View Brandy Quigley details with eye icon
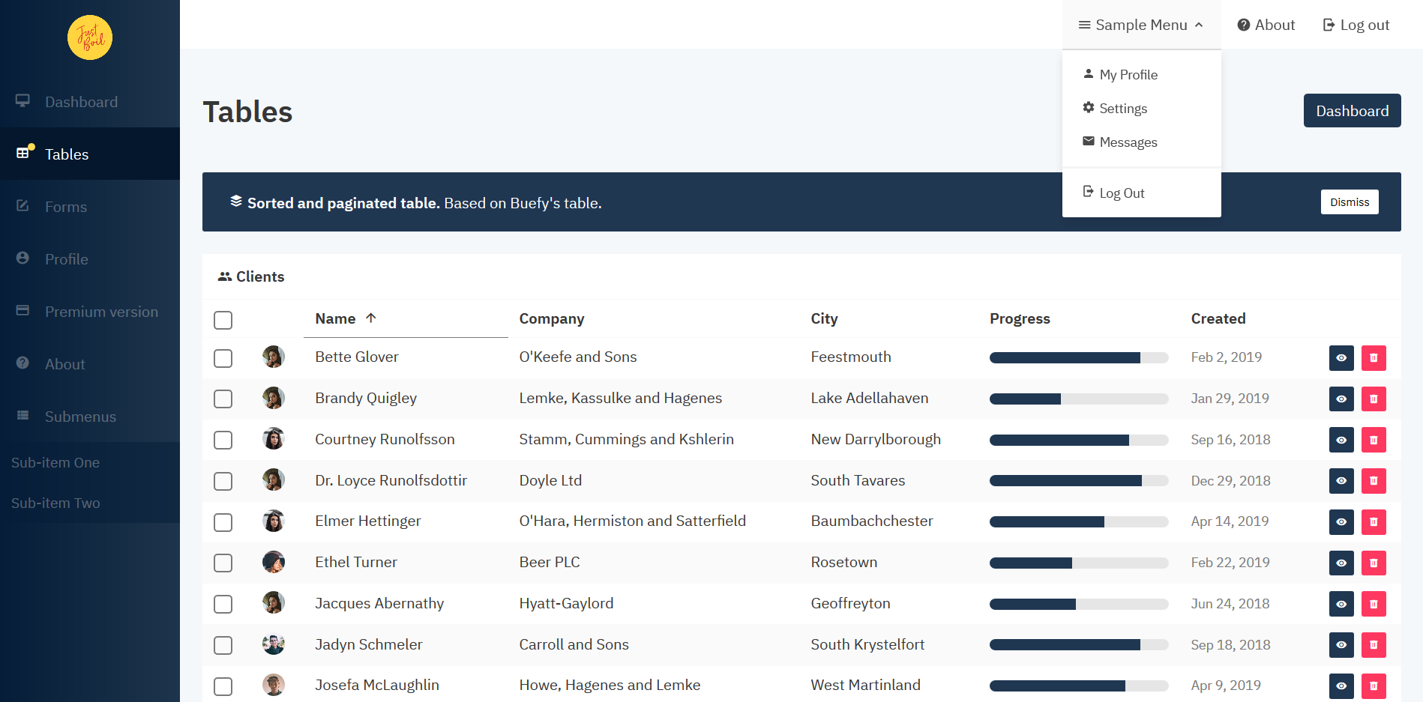 coord(1341,399)
